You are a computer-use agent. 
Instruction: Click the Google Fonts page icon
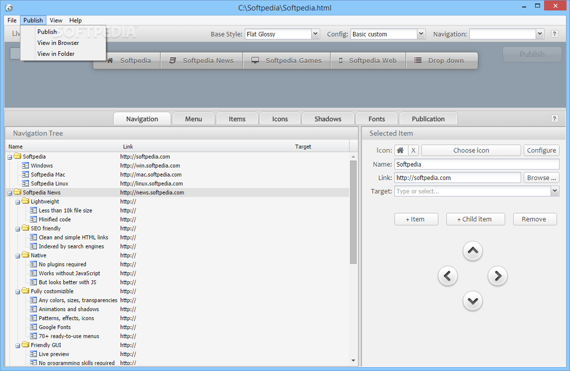pyautogui.click(x=33, y=327)
